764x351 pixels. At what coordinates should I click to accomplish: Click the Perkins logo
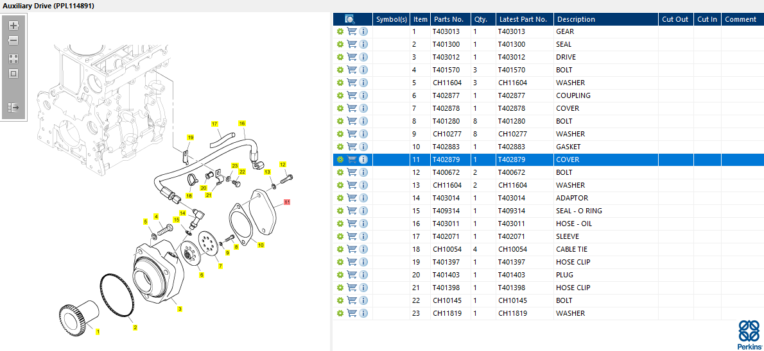[x=749, y=335]
